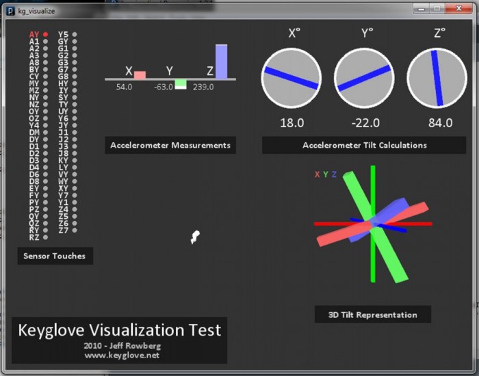479x376 pixels.
Task: Click the Y° tilt dial
Action: tap(364, 78)
